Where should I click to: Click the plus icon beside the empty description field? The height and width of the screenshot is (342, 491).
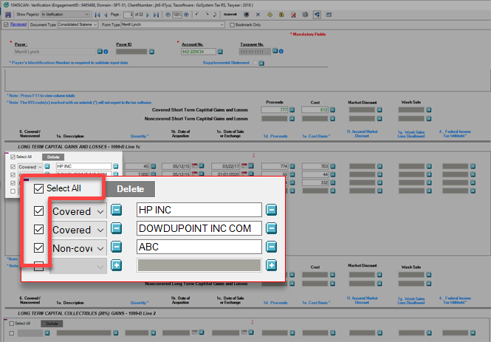272,266
